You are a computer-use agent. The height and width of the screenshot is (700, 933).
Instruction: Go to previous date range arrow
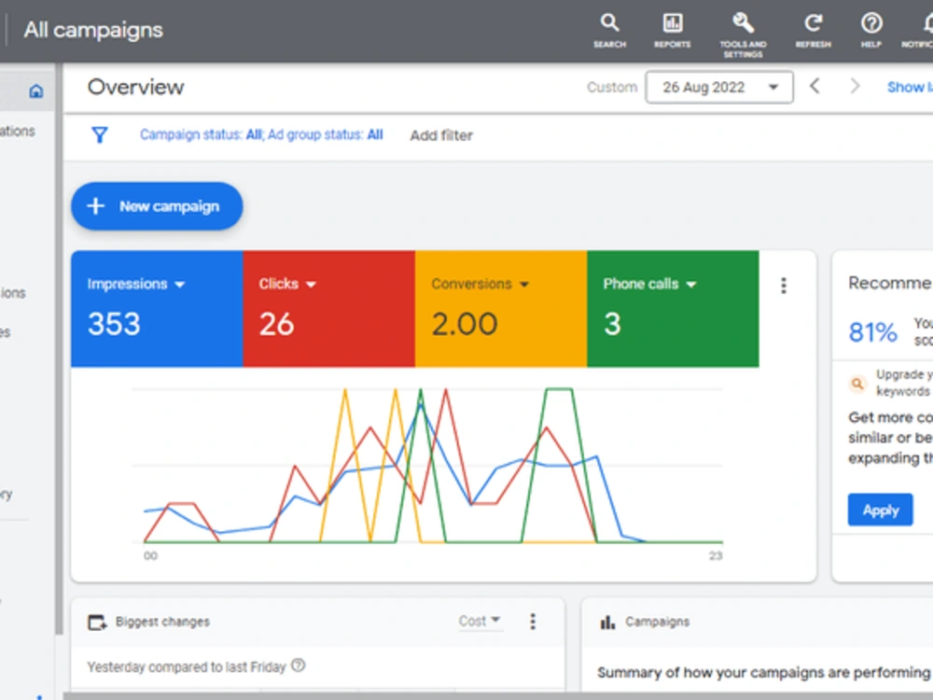point(815,86)
